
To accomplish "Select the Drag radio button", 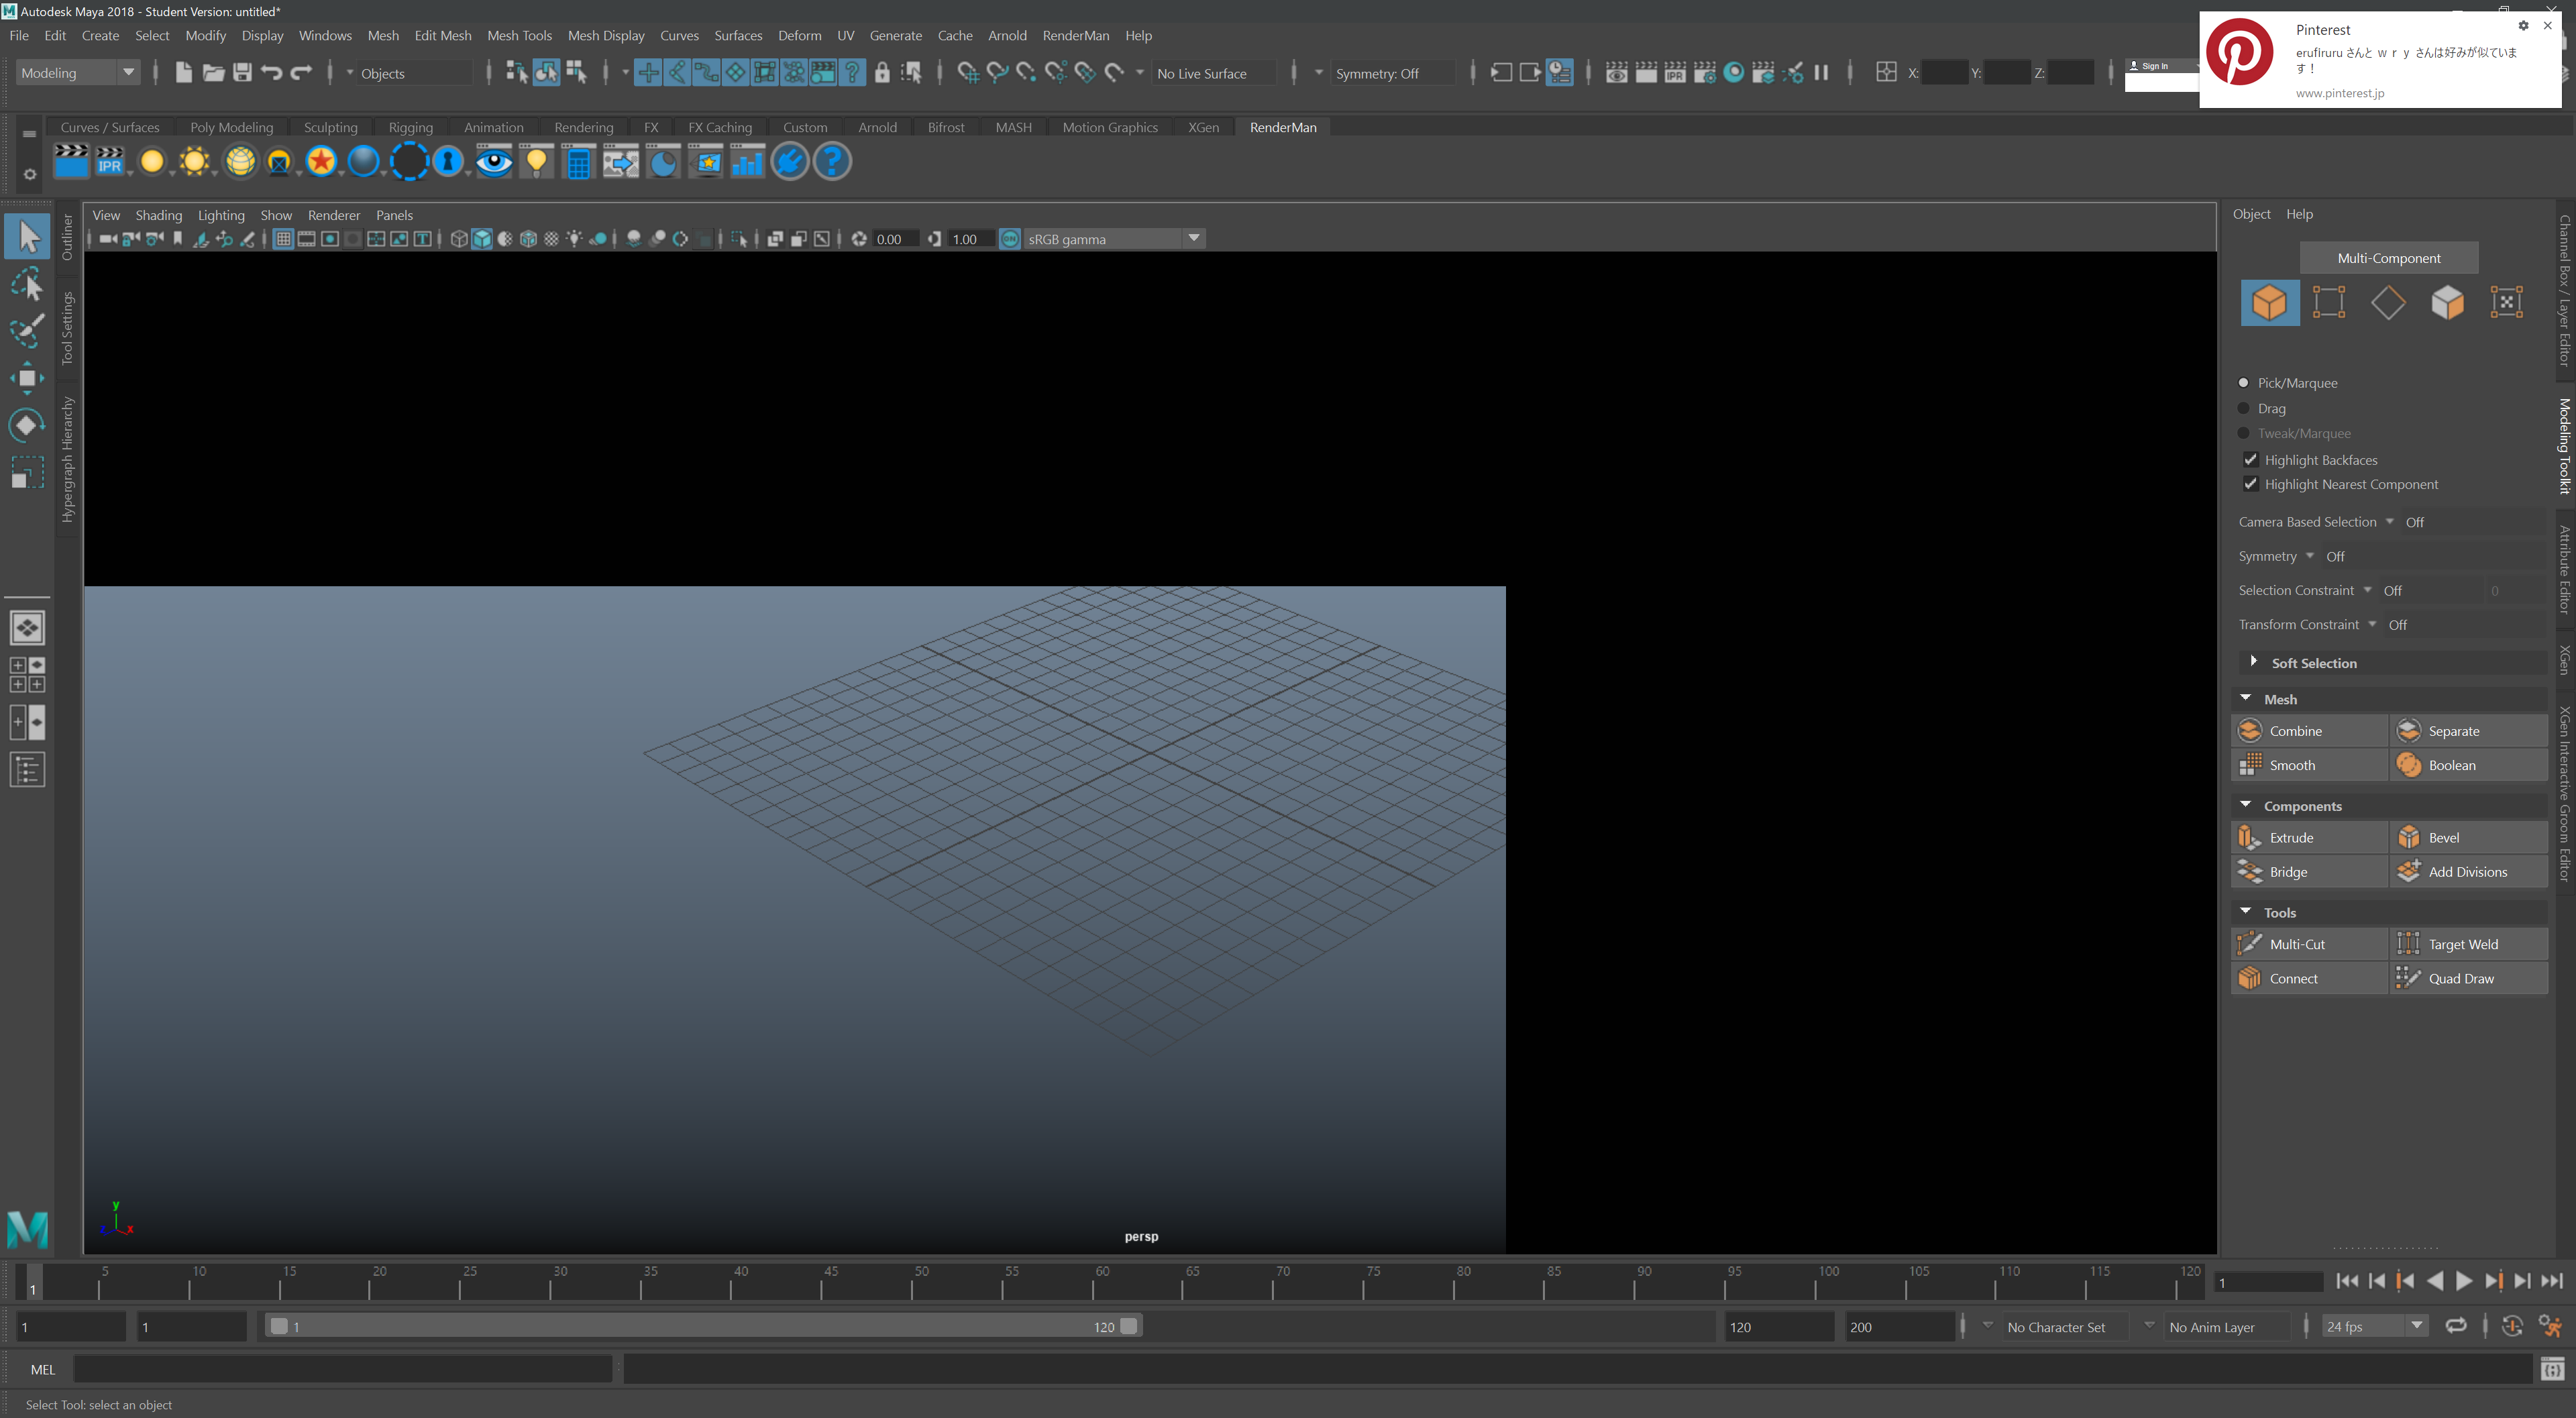I will [2243, 408].
